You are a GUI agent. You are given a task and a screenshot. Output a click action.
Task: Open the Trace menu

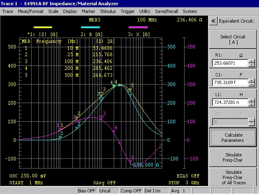(8, 11)
